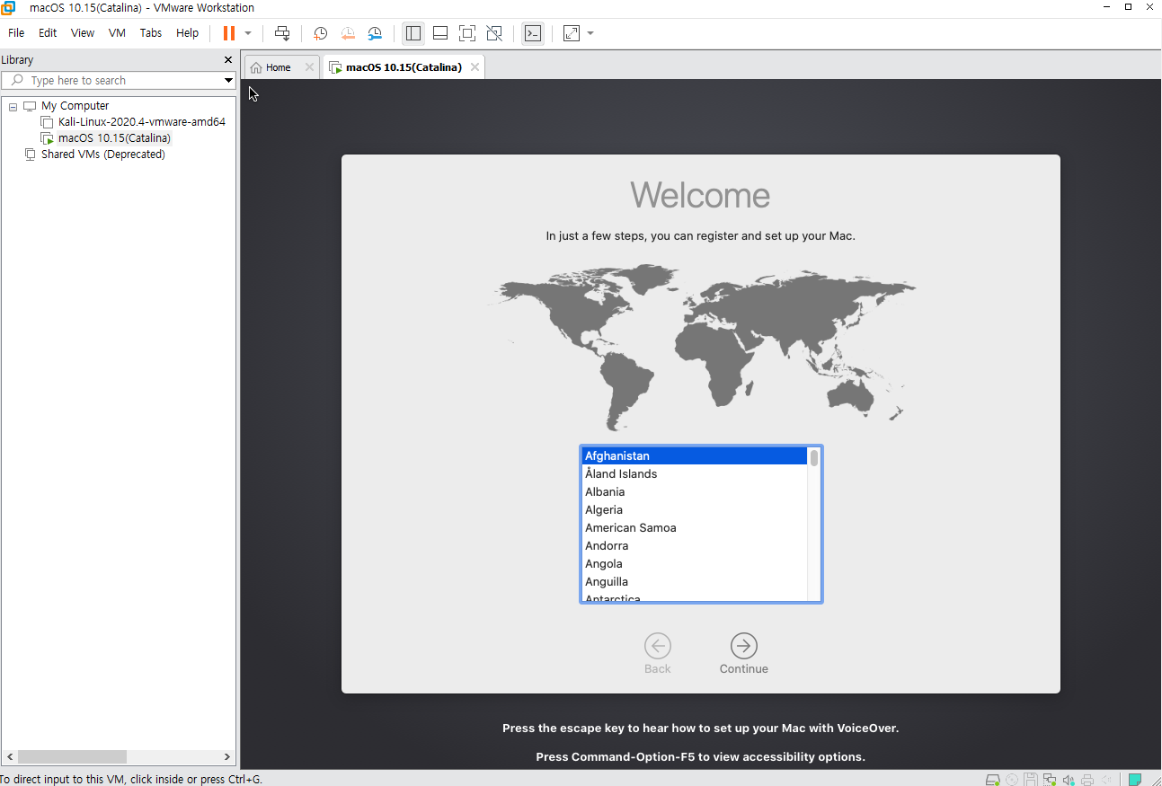Toggle the library sidebar view icon
The image size is (1162, 786).
click(x=413, y=33)
